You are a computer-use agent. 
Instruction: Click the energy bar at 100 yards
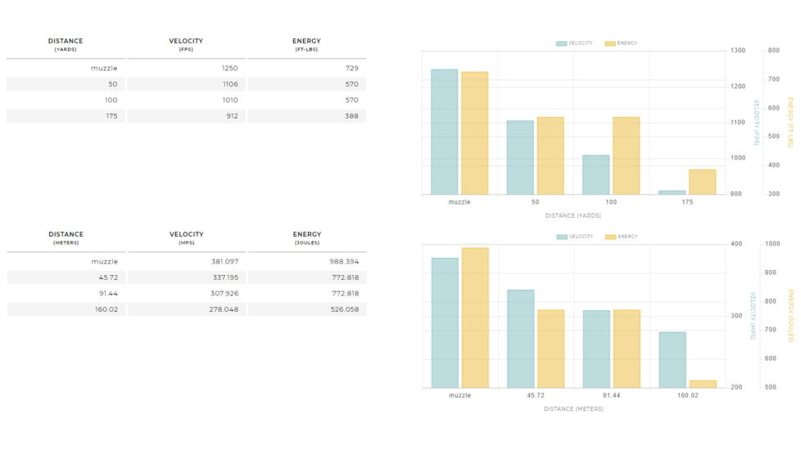626,155
